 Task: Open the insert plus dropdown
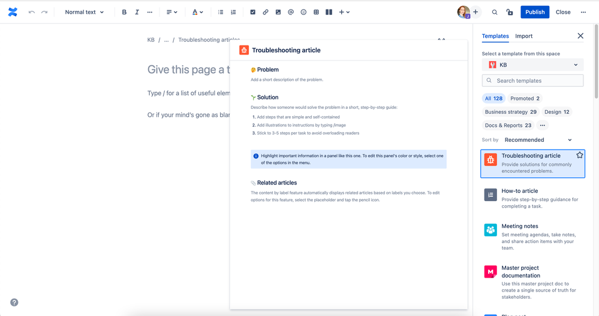(344, 12)
